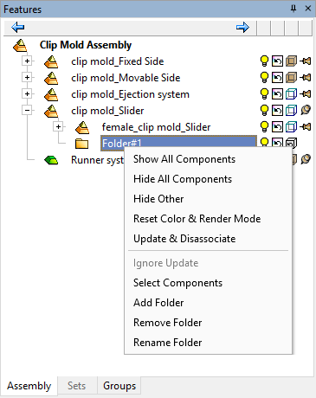The height and width of the screenshot is (398, 316).
Task: Expand the female_clip mold_Slider subassembly
Action: 58,126
